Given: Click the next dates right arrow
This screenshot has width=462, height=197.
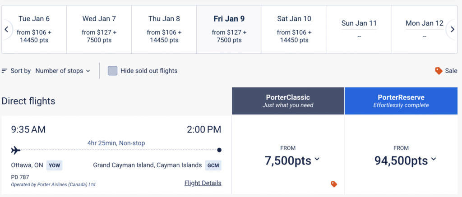Looking at the screenshot, I should [452, 29].
